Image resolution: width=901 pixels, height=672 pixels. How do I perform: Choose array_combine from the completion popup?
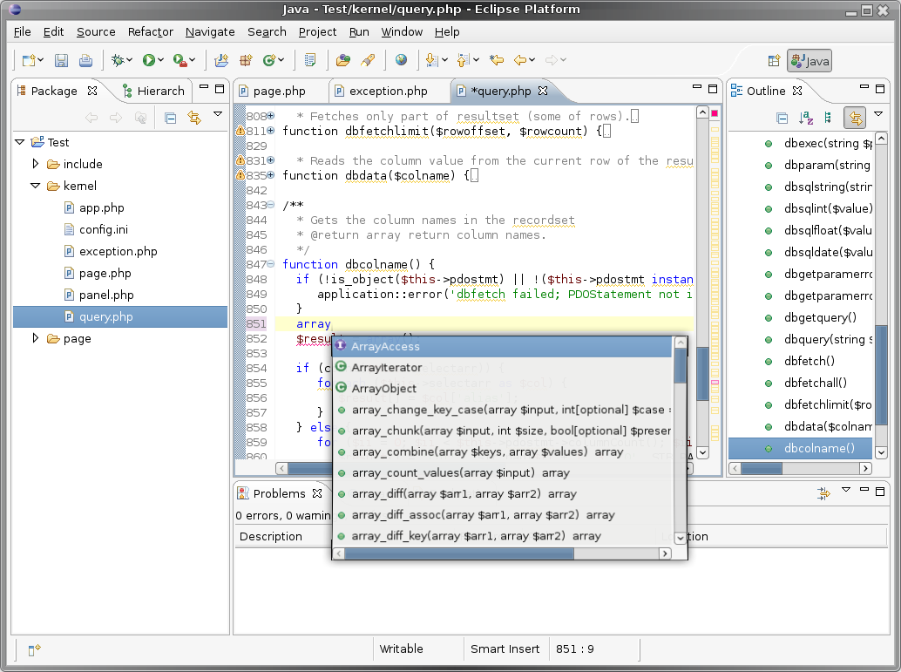tap(502, 451)
